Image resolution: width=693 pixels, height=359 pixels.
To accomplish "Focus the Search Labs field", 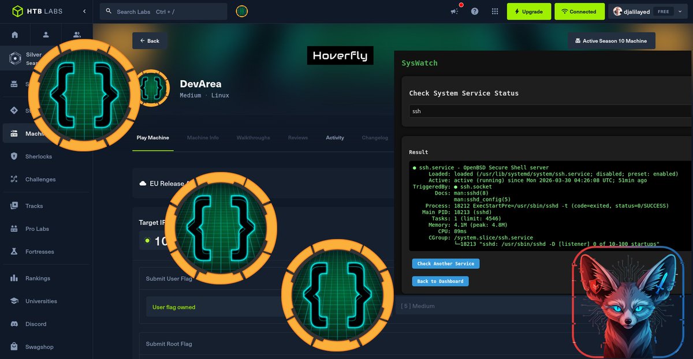I will 163,12.
